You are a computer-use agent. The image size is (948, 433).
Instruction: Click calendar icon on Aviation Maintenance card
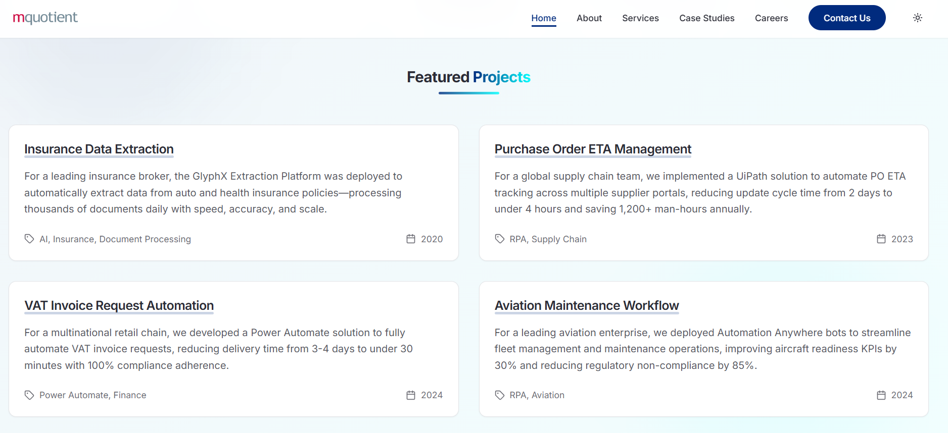(881, 395)
